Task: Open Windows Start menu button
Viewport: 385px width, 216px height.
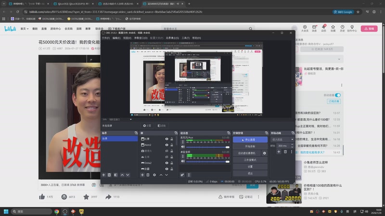Action: (x=6, y=211)
